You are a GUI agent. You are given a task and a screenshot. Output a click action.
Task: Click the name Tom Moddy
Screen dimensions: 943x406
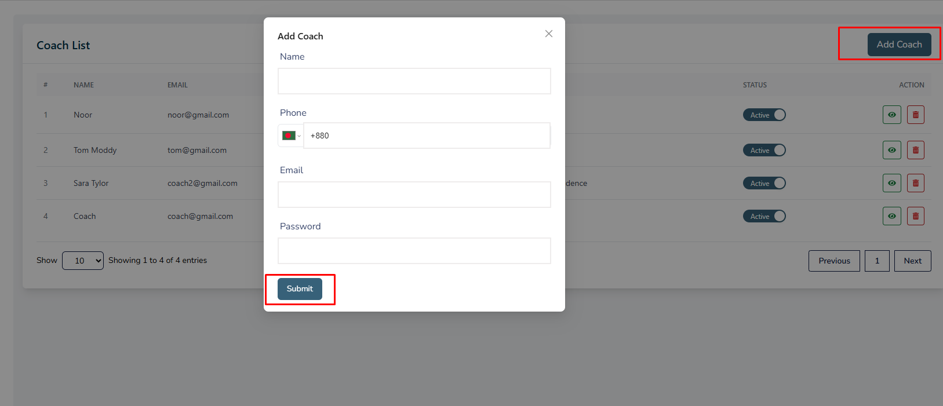point(95,150)
